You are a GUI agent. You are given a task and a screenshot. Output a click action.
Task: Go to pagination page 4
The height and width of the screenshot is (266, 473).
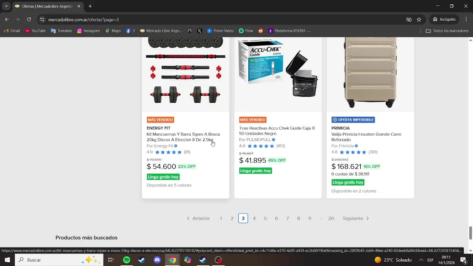click(x=254, y=218)
